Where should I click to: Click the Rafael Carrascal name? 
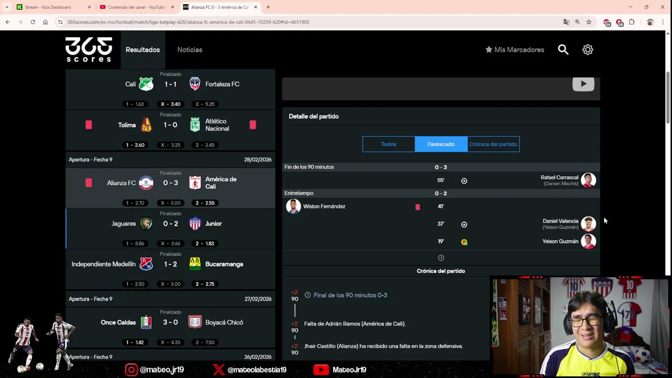560,177
